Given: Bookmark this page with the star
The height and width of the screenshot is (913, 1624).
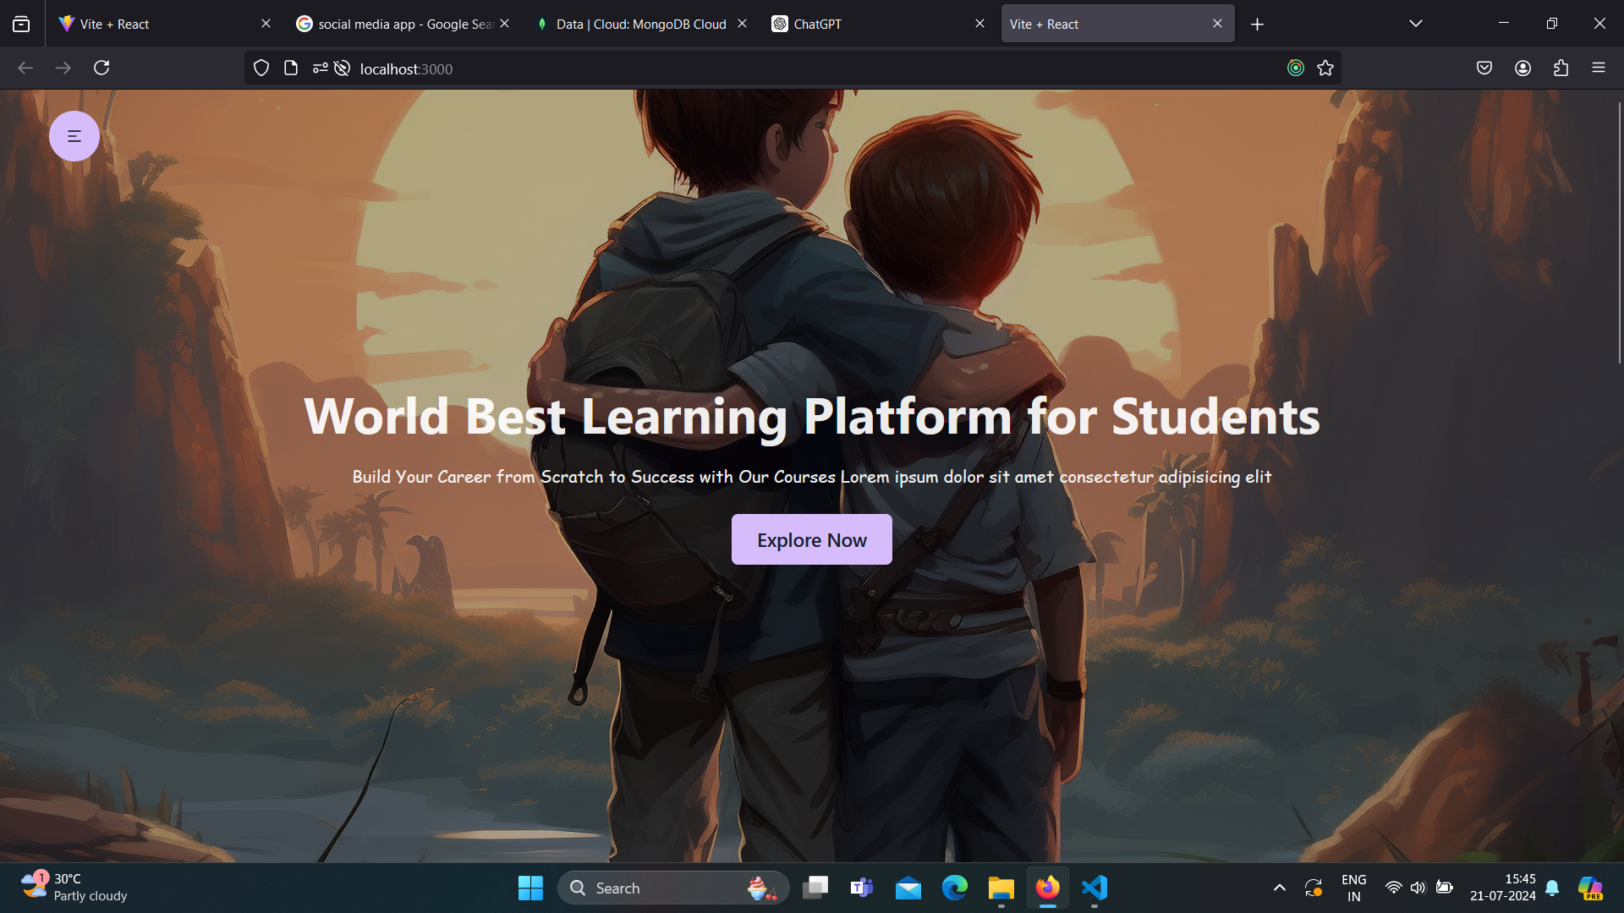Looking at the screenshot, I should 1325,68.
